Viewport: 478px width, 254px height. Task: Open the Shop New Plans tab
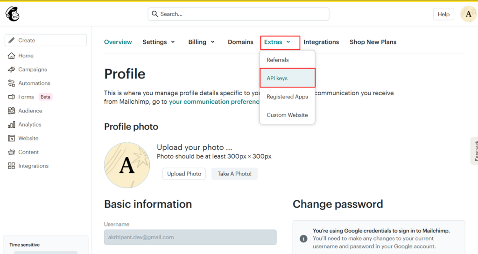[373, 42]
